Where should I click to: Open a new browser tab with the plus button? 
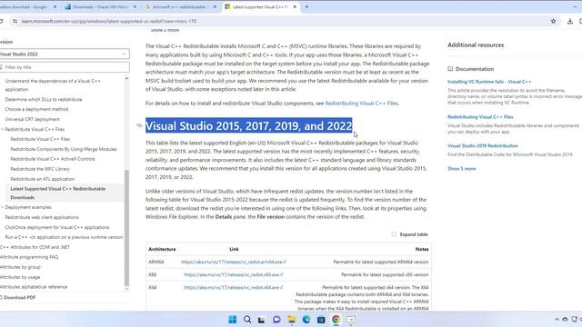point(306,6)
